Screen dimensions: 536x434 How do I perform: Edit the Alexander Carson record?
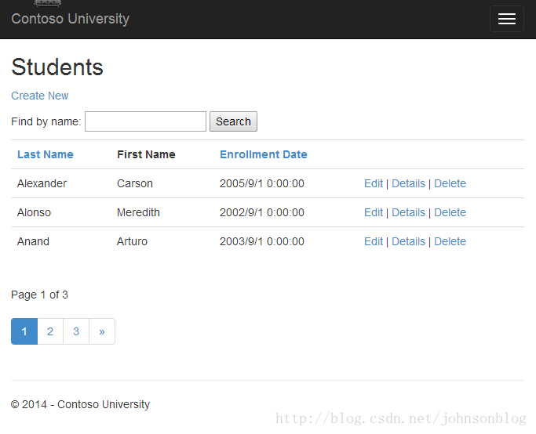(374, 183)
